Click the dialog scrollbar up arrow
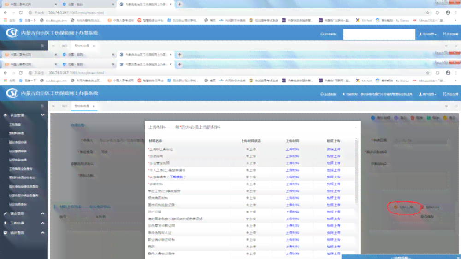The width and height of the screenshot is (461, 259). tap(356, 138)
